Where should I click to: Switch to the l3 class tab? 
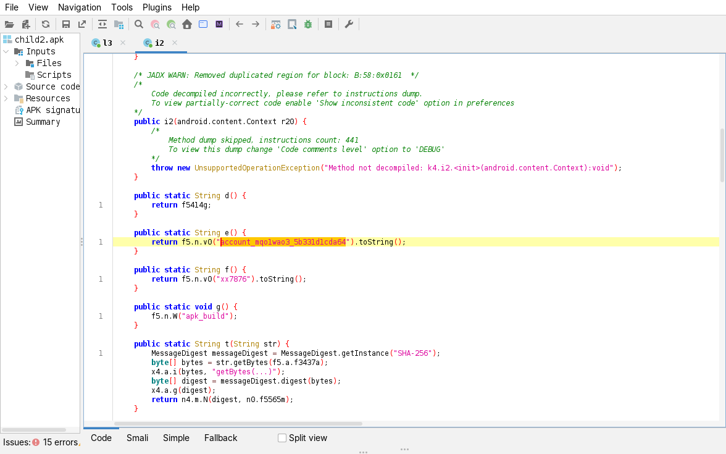tap(107, 43)
